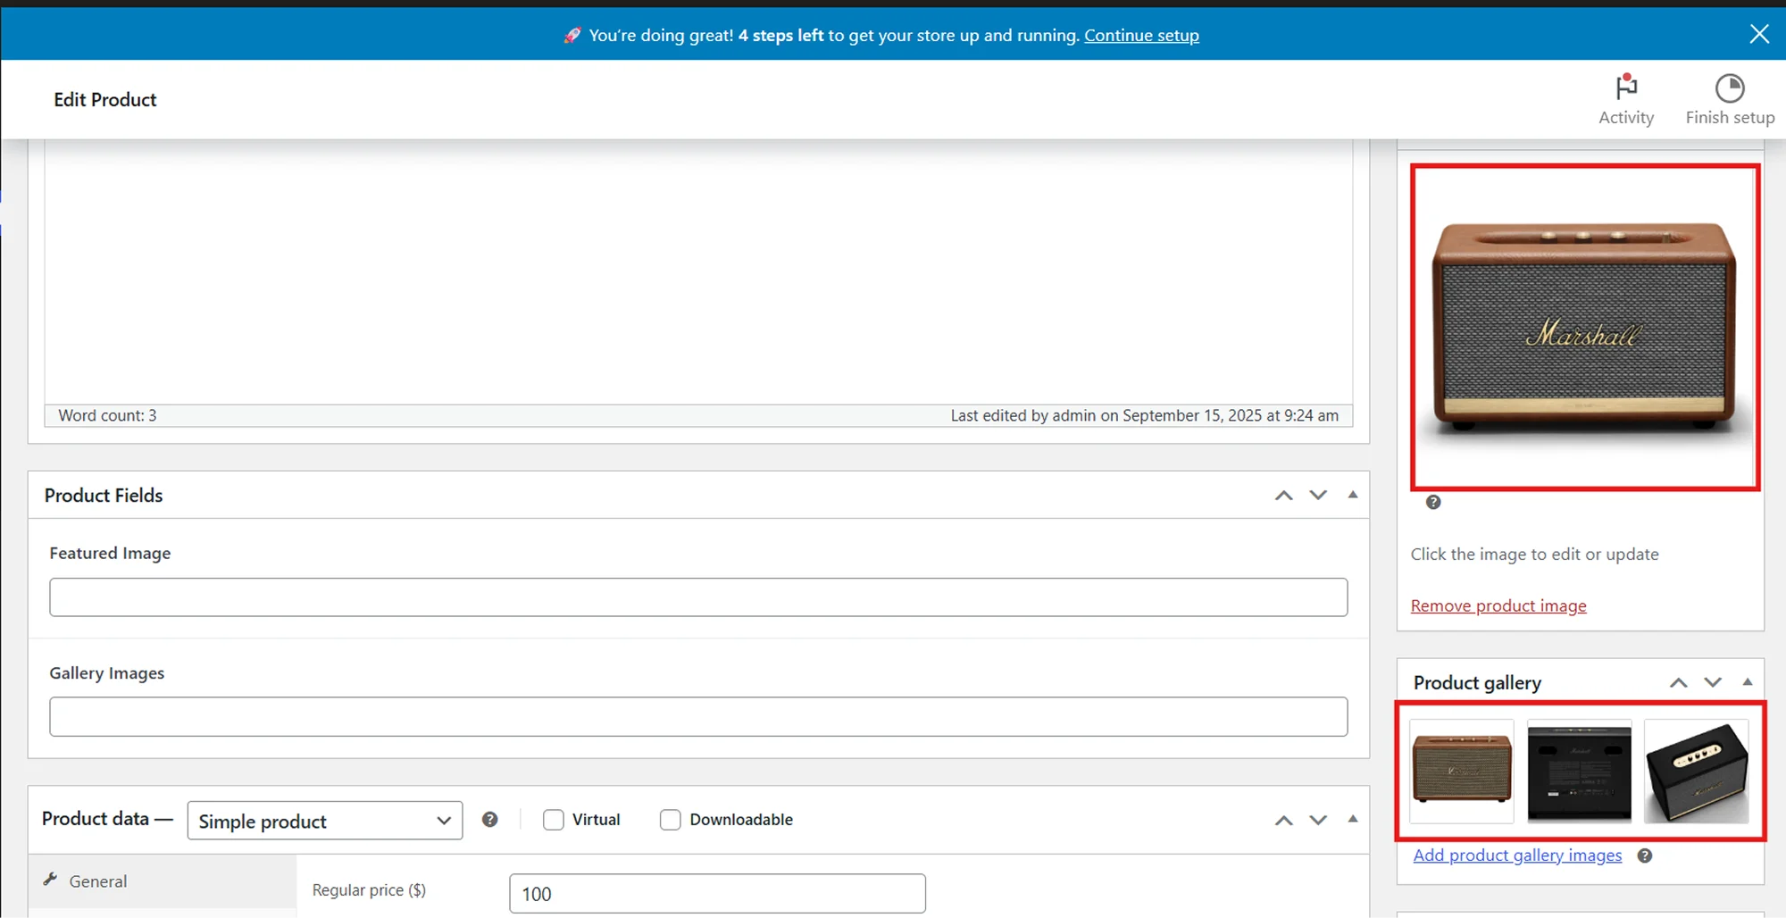This screenshot has width=1786, height=918.
Task: Open Add product gallery images
Action: [x=1517, y=855]
